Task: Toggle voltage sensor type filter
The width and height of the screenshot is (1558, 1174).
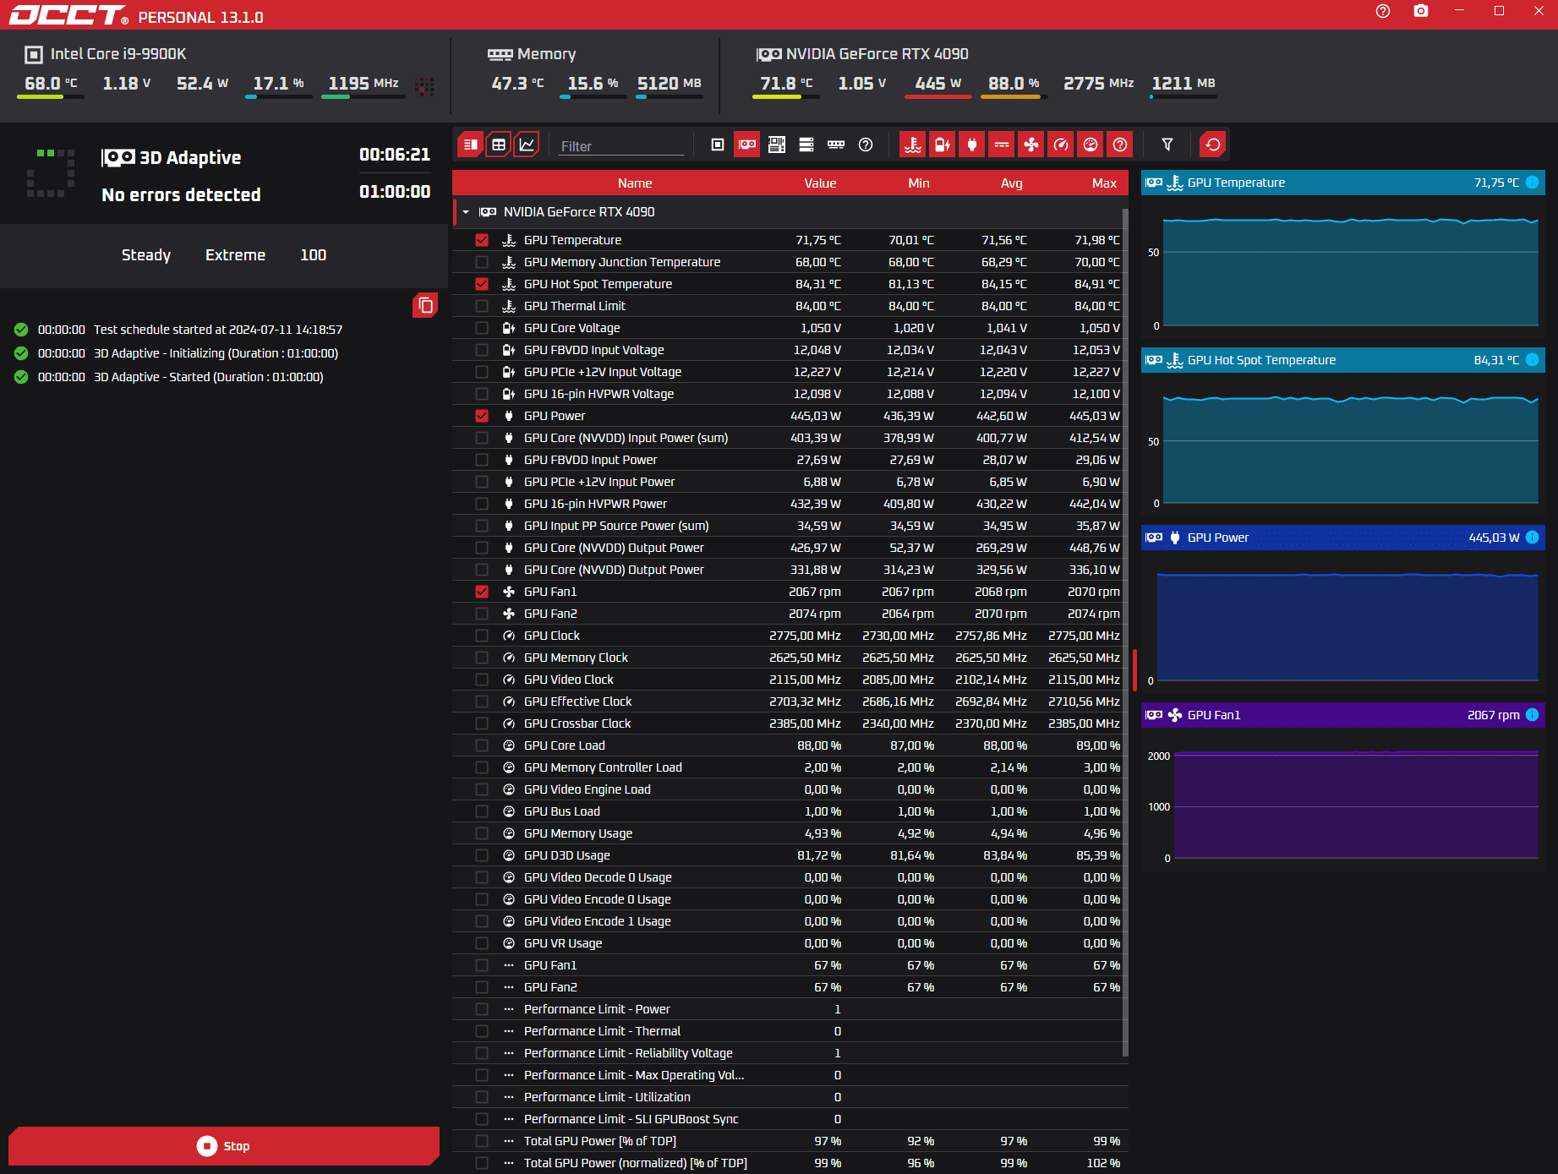Action: point(943,145)
